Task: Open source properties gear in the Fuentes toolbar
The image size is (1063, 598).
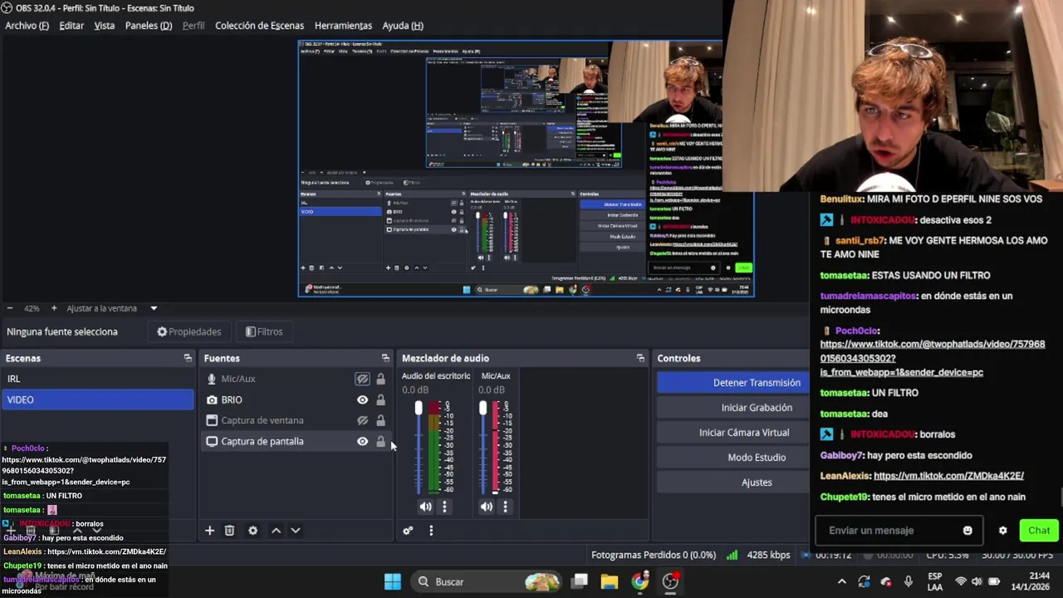Action: pos(252,531)
